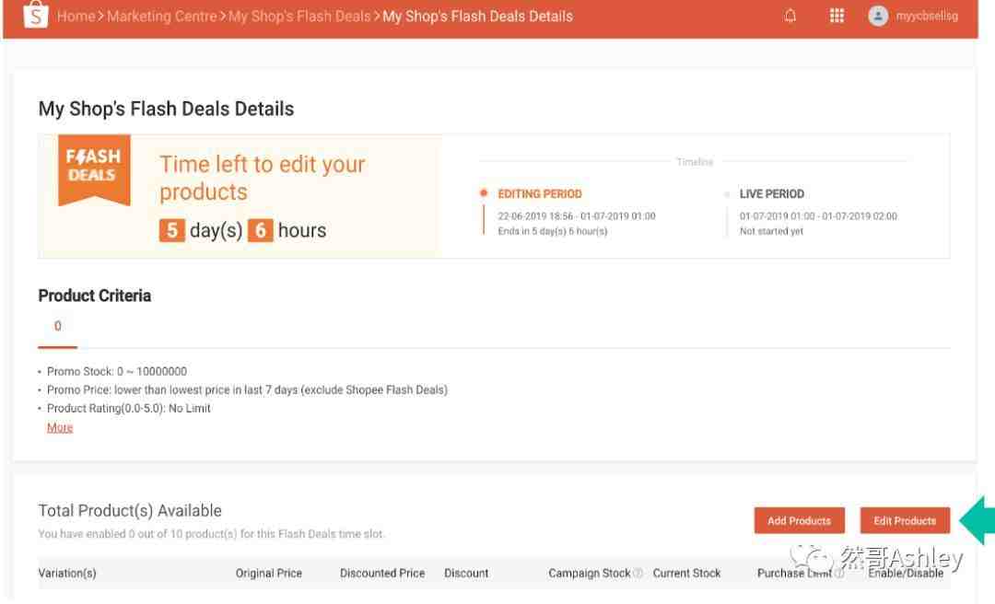The height and width of the screenshot is (604, 995).
Task: Click the live period date range text
Action: click(x=818, y=216)
